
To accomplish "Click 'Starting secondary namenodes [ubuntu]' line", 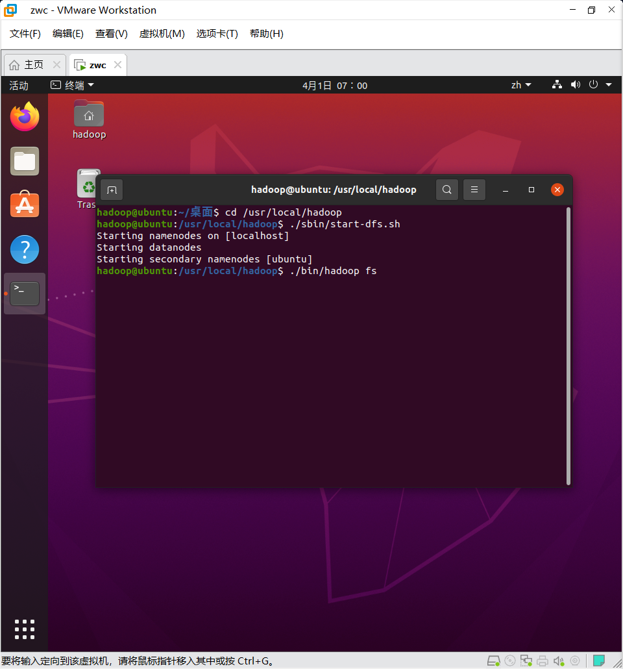I will (204, 259).
